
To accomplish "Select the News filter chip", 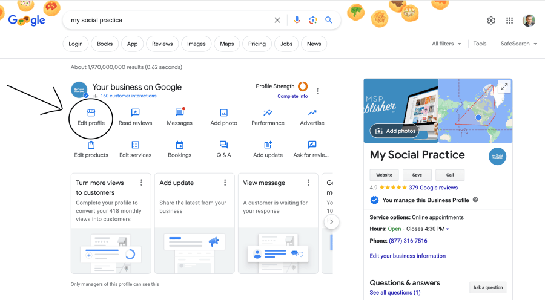I will (x=314, y=44).
